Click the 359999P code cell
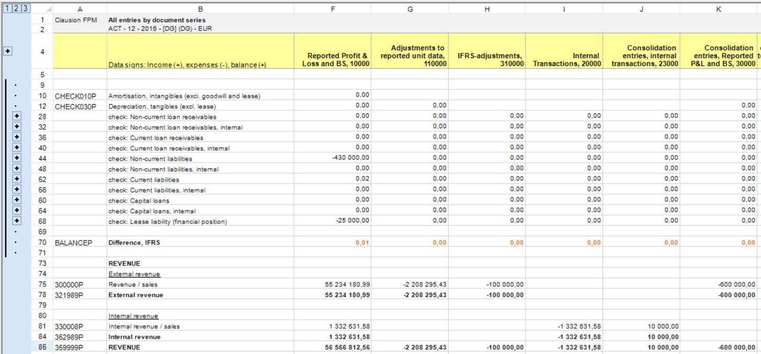Viewport: 761px width, 354px height. click(x=80, y=347)
